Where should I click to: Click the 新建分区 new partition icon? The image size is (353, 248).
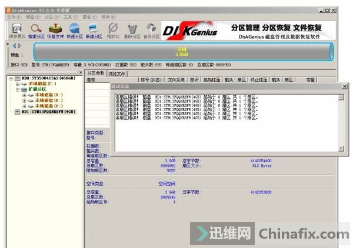tap(94, 31)
